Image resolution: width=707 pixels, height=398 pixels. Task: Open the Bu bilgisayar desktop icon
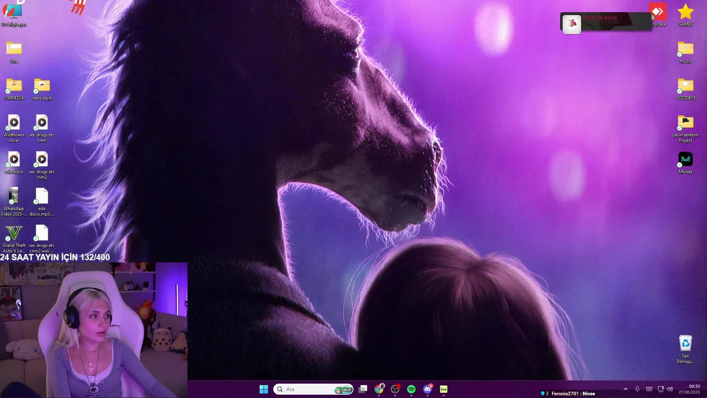(14, 14)
